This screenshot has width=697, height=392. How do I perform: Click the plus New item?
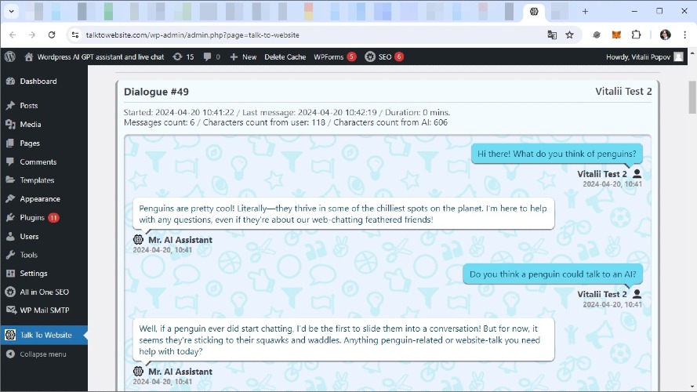click(x=243, y=57)
